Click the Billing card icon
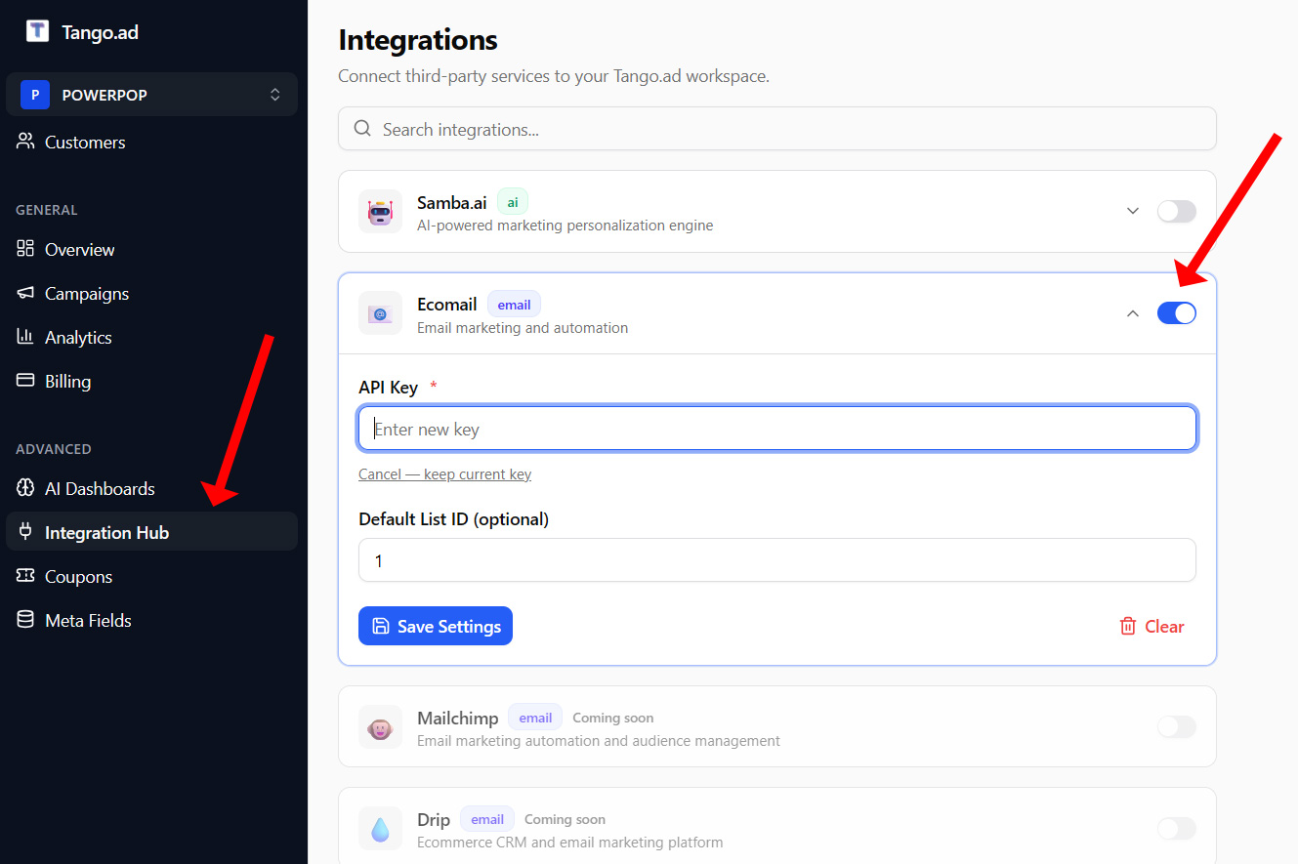 [x=25, y=381]
